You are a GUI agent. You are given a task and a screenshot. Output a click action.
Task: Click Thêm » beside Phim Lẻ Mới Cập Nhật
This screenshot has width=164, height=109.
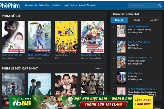(98, 68)
